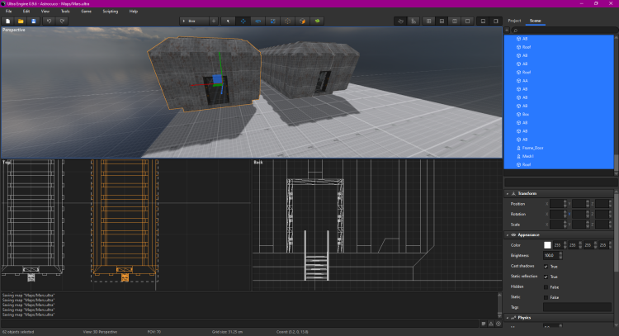619x336 pixels.
Task: Click the white Color swatch
Action: point(546,245)
